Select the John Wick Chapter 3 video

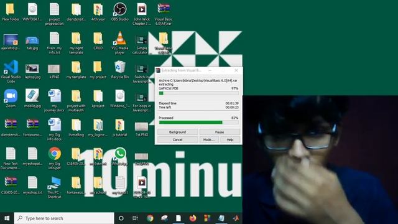pos(142,14)
